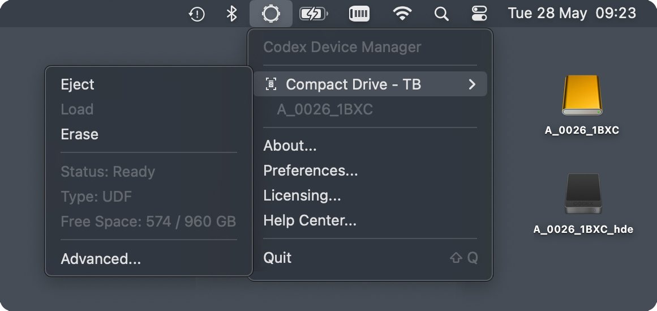This screenshot has width=657, height=311.
Task: Select the orange A_0026_1BXC drive icon
Action: click(x=582, y=96)
